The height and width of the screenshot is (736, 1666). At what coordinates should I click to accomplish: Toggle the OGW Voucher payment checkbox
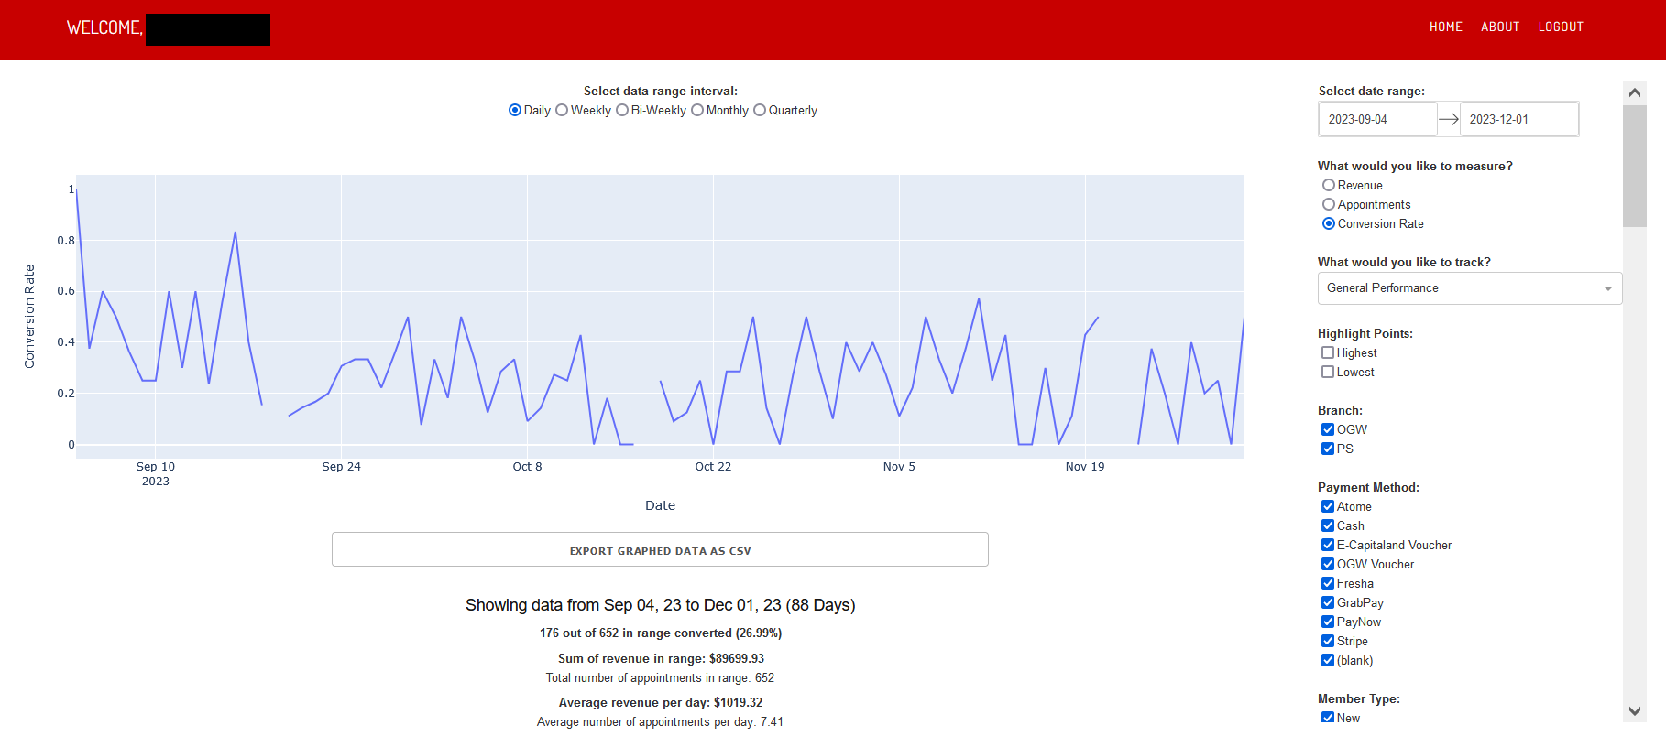point(1328,564)
